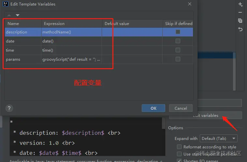Add a new live template with plus icon
247x162 pixels.
pyautogui.click(x=240, y=4)
